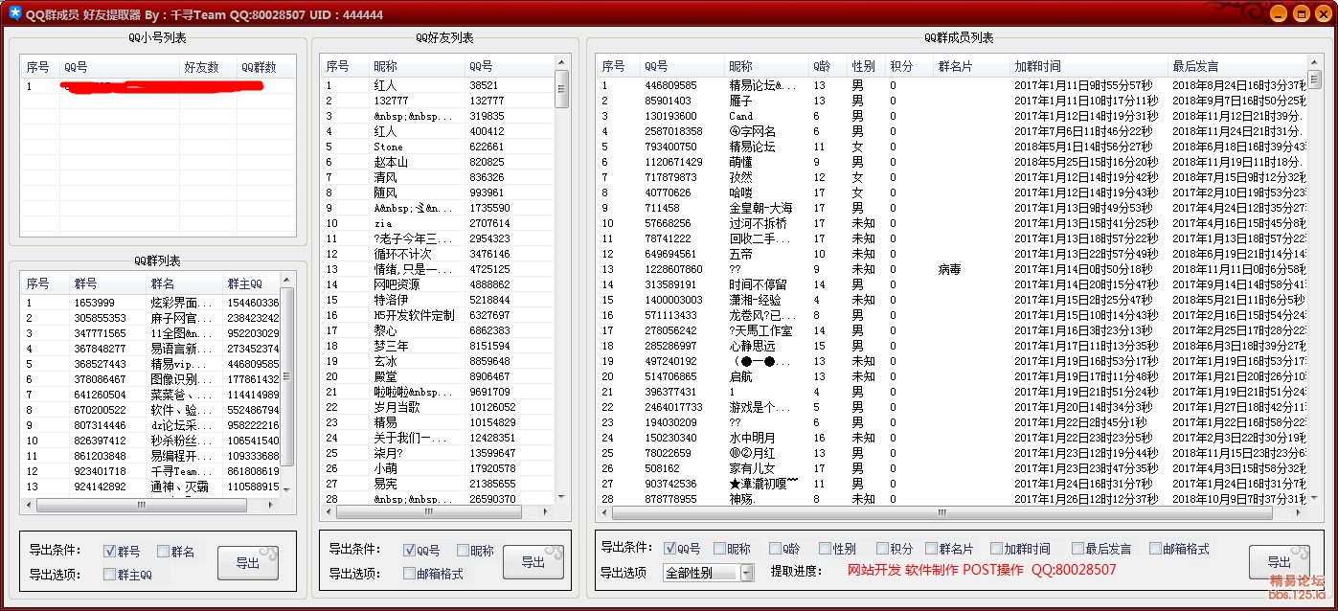The image size is (1338, 611).
Task: Click the QQ好友列表 vertical scrollbar
Action: pyautogui.click(x=562, y=280)
